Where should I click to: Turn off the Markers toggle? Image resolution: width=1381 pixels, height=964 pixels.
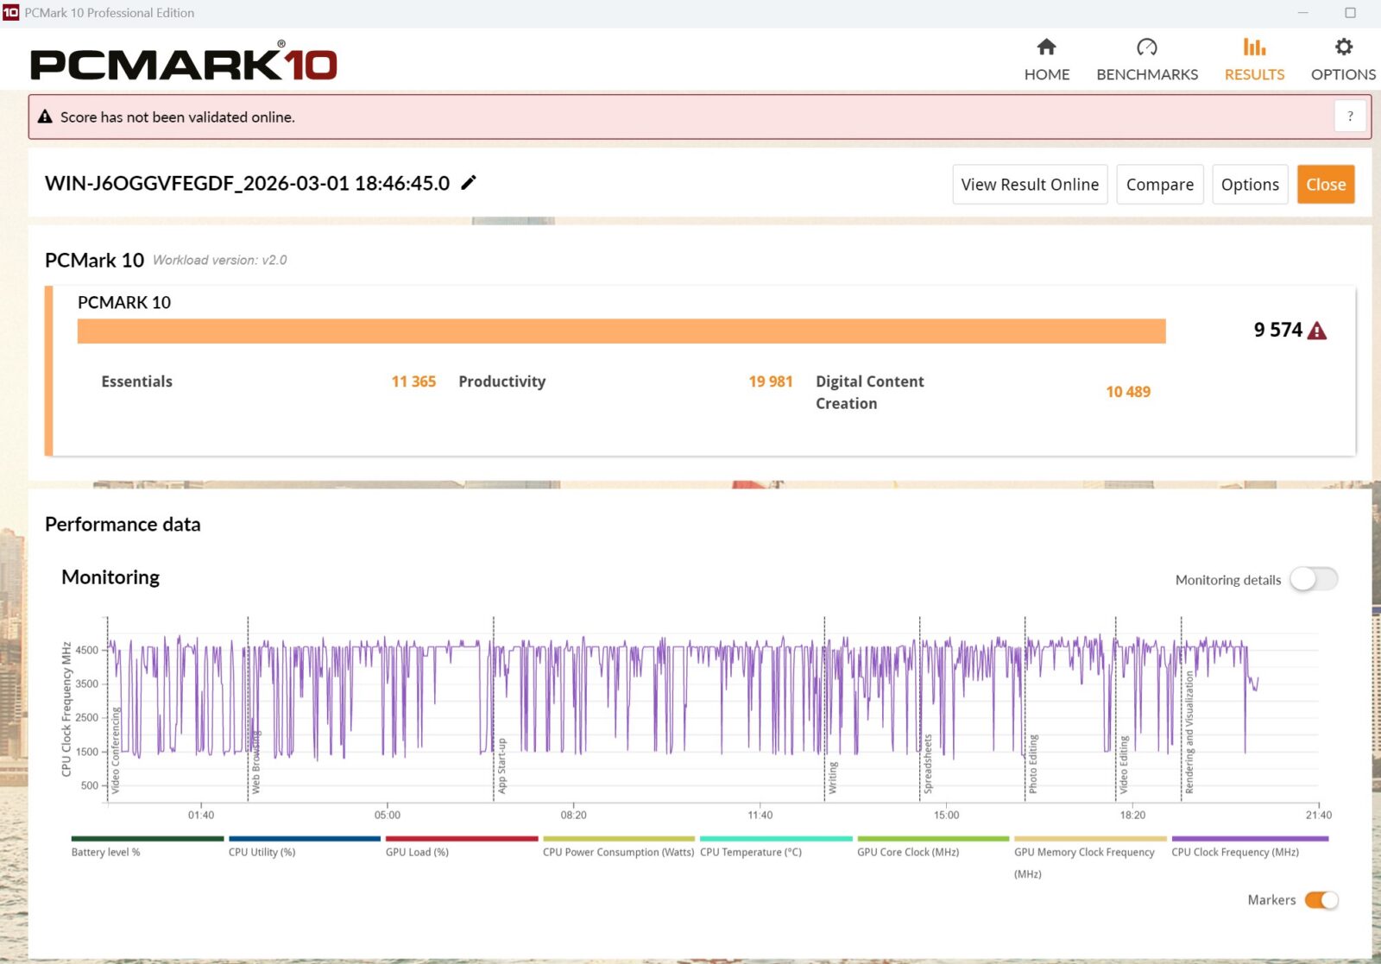[x=1321, y=900]
